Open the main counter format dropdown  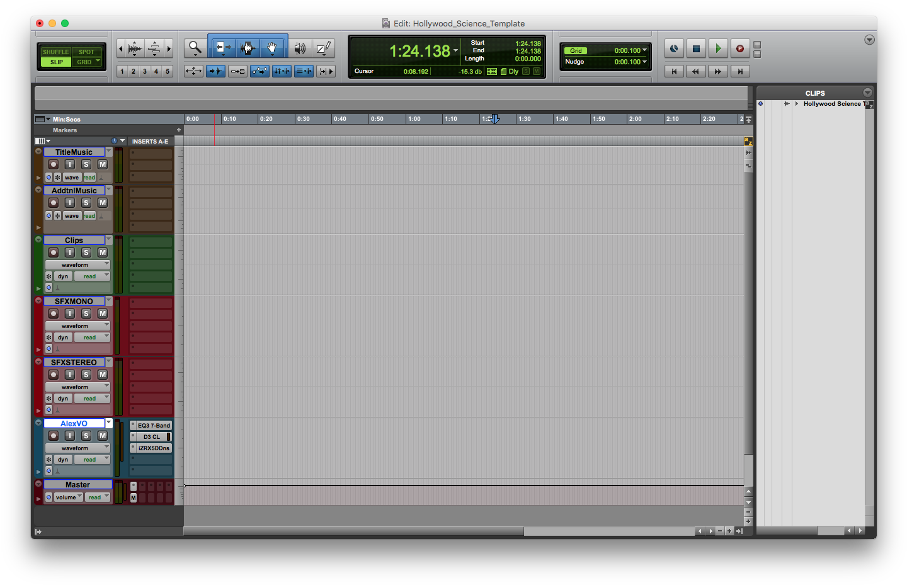[x=455, y=50]
